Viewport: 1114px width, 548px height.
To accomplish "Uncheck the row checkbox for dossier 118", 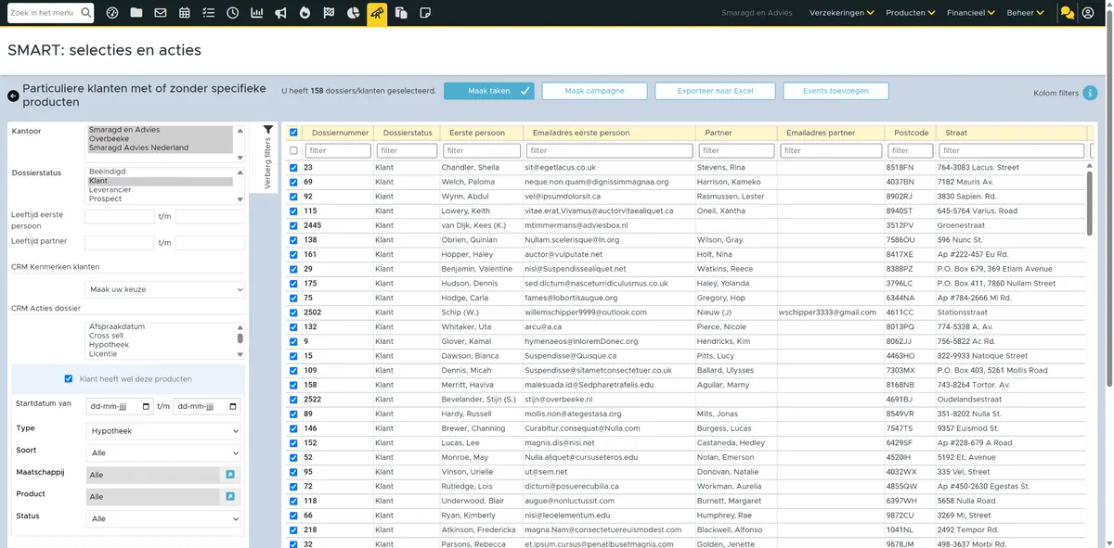I will (294, 501).
